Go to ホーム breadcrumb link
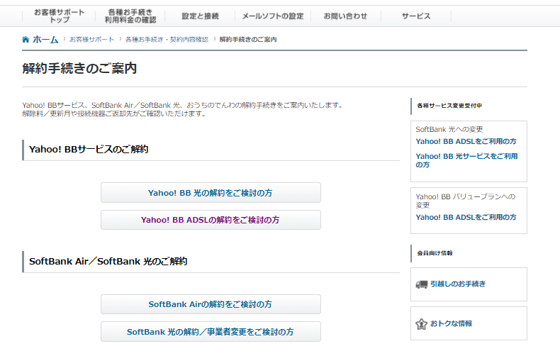The height and width of the screenshot is (356, 560). click(x=45, y=39)
